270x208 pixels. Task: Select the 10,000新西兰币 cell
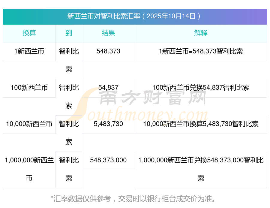(29, 124)
